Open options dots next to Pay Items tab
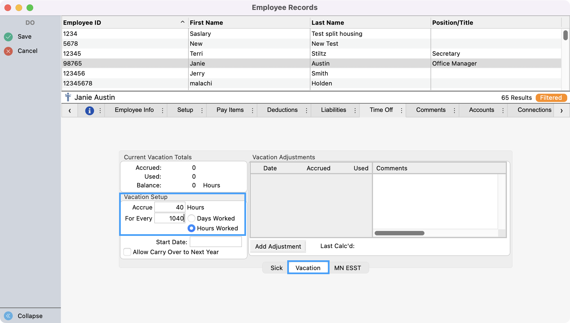The image size is (570, 323). click(253, 110)
